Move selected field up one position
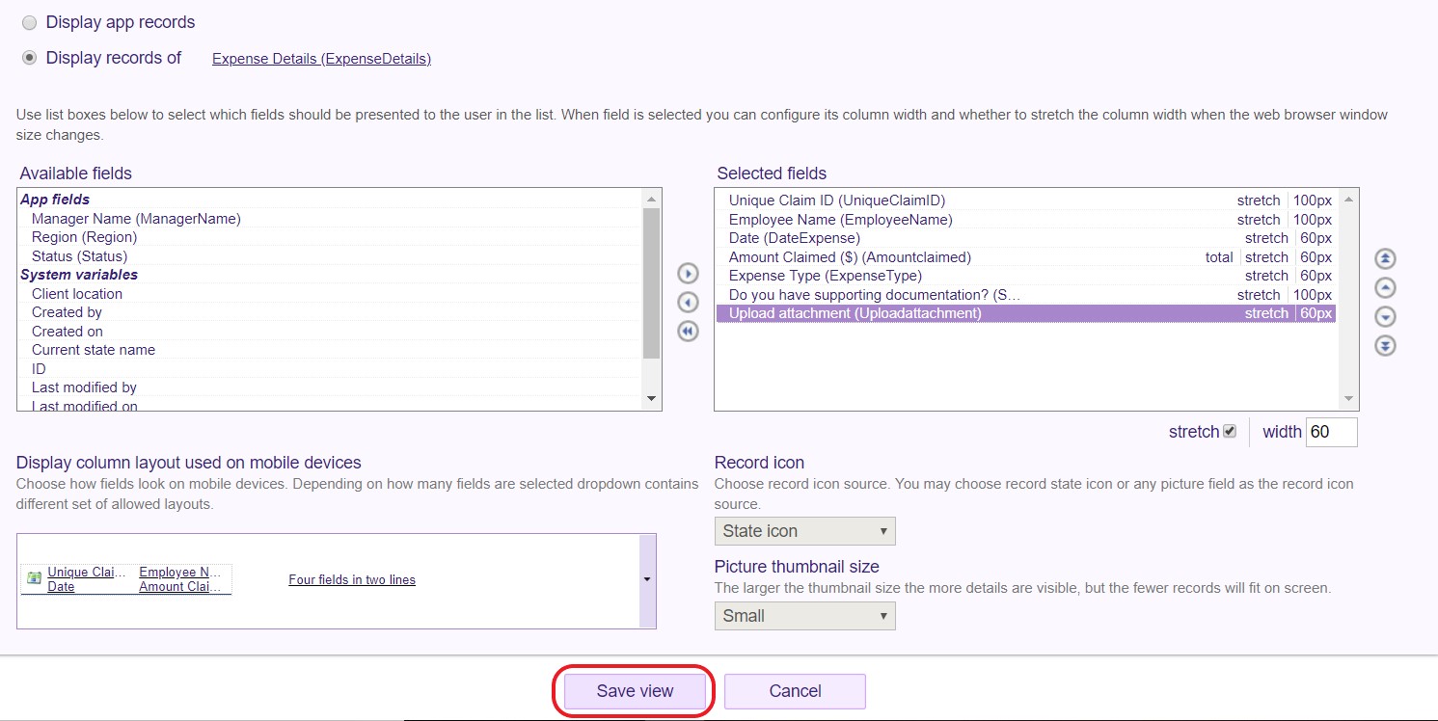This screenshot has width=1438, height=721. [x=1385, y=287]
